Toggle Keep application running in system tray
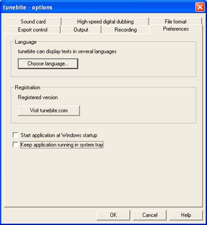Viewport: 207px width, 225px height. (15, 144)
